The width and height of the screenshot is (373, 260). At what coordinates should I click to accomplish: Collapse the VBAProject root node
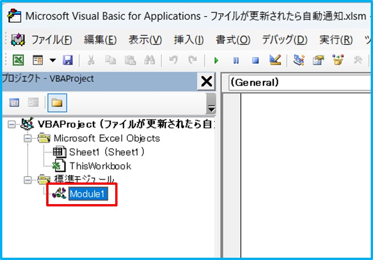point(11,124)
